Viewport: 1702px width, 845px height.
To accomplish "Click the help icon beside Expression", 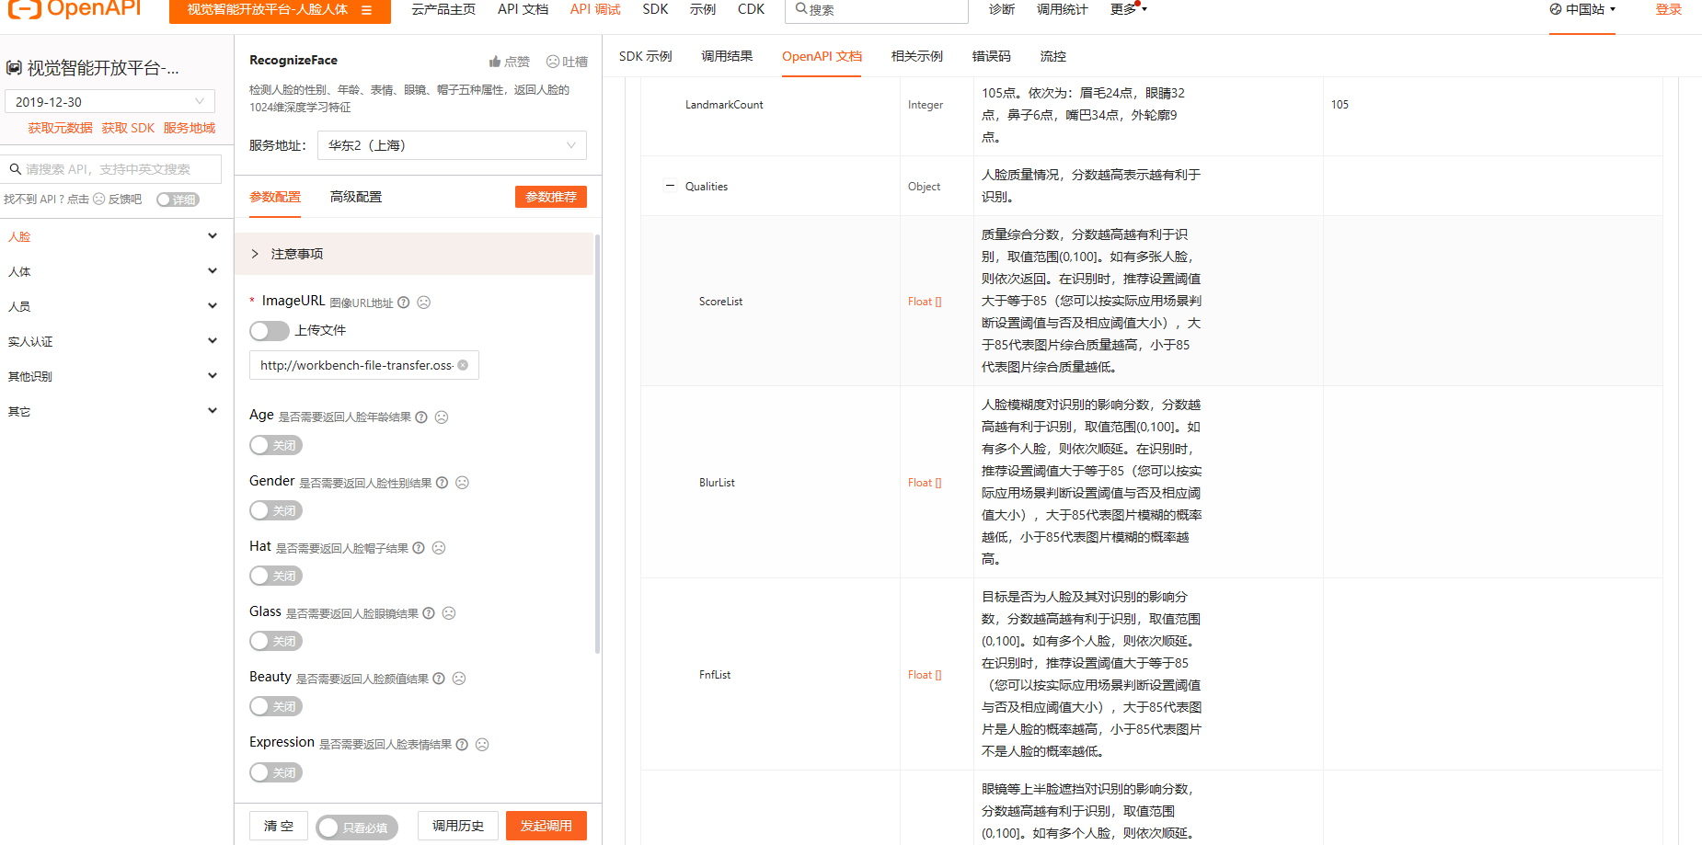I will coord(462,745).
